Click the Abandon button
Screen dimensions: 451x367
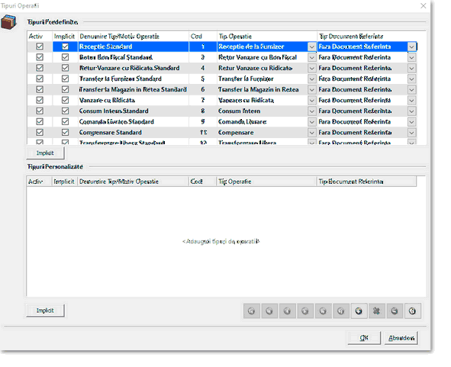pos(401,338)
